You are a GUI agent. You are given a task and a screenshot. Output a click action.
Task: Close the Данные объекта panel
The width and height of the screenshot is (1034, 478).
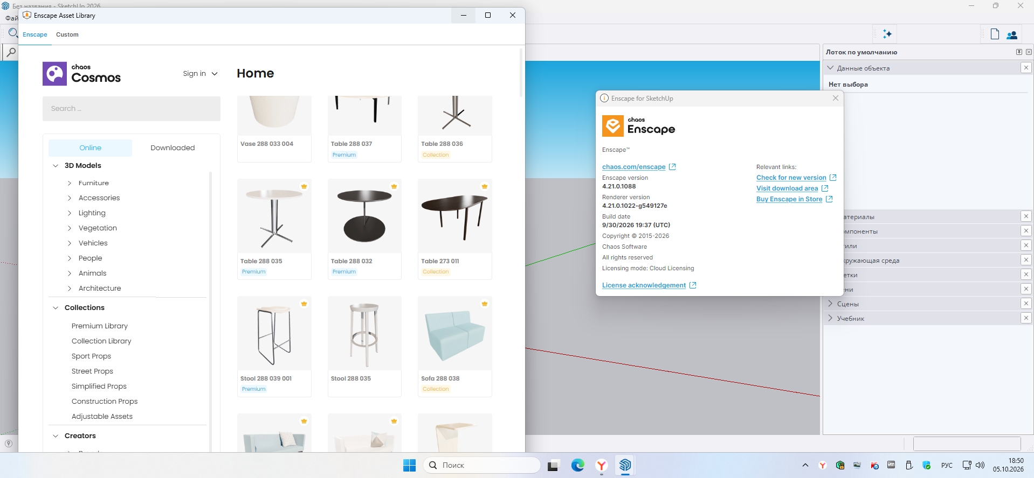tap(1026, 68)
